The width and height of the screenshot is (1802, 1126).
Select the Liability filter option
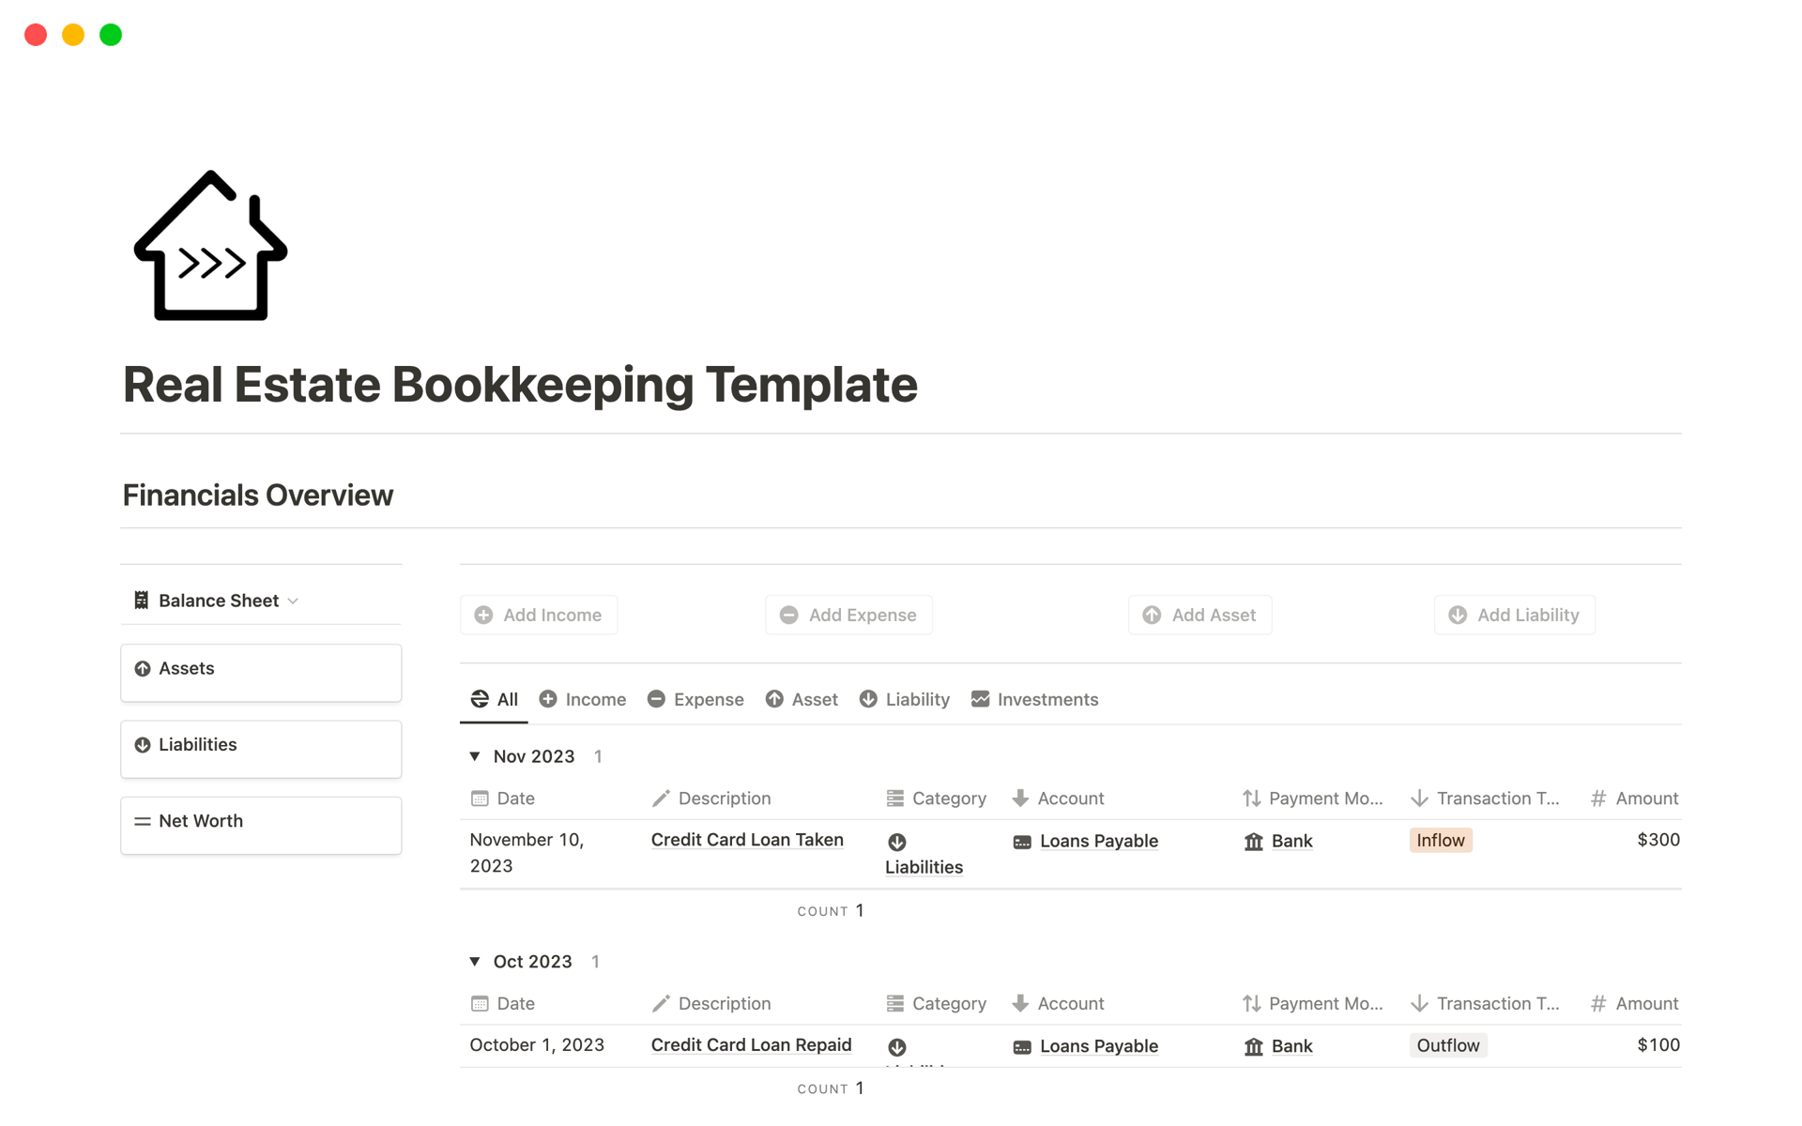point(918,698)
